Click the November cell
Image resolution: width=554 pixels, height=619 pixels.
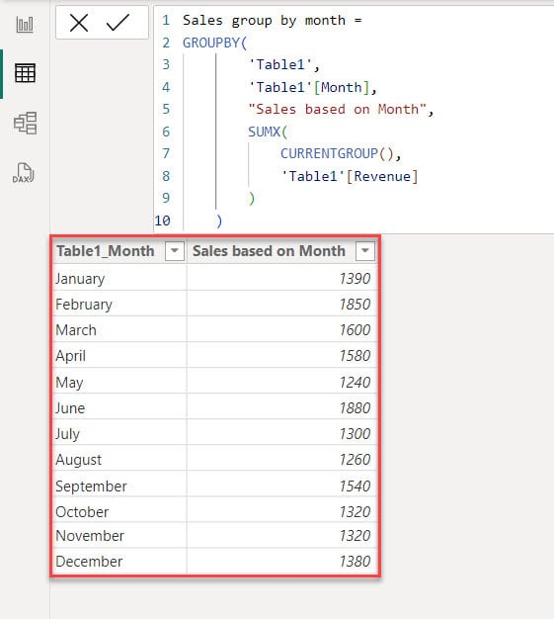119,536
